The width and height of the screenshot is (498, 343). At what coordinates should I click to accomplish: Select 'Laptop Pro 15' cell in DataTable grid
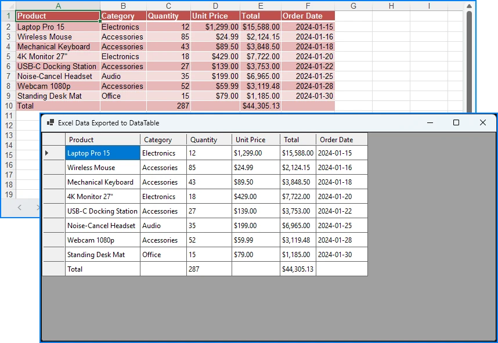[103, 153]
